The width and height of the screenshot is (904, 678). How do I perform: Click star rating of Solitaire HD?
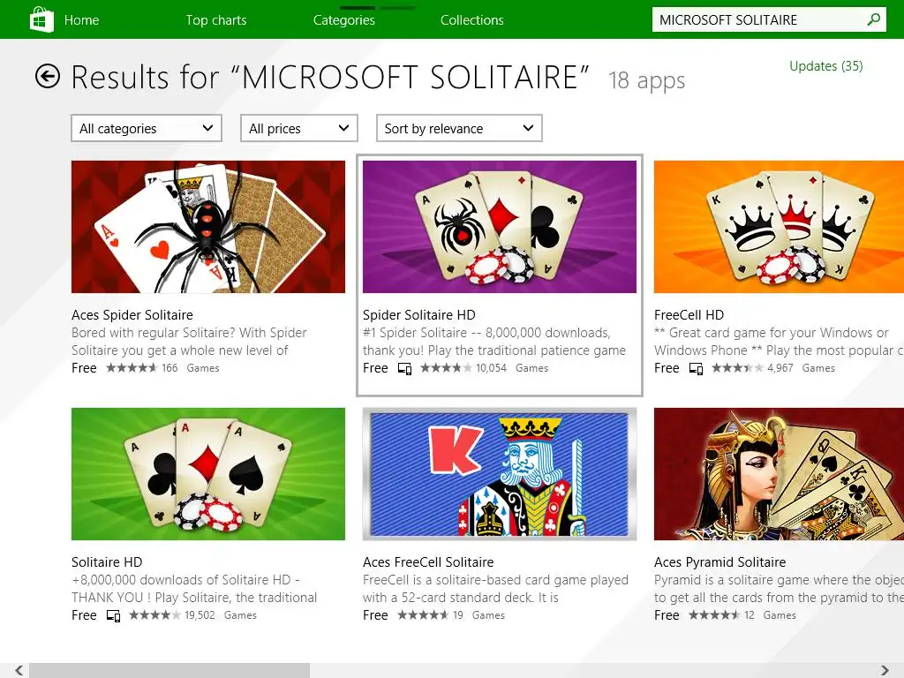(x=154, y=615)
